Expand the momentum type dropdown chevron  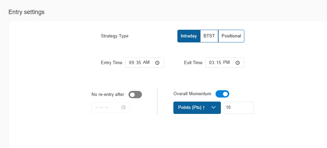(214, 108)
